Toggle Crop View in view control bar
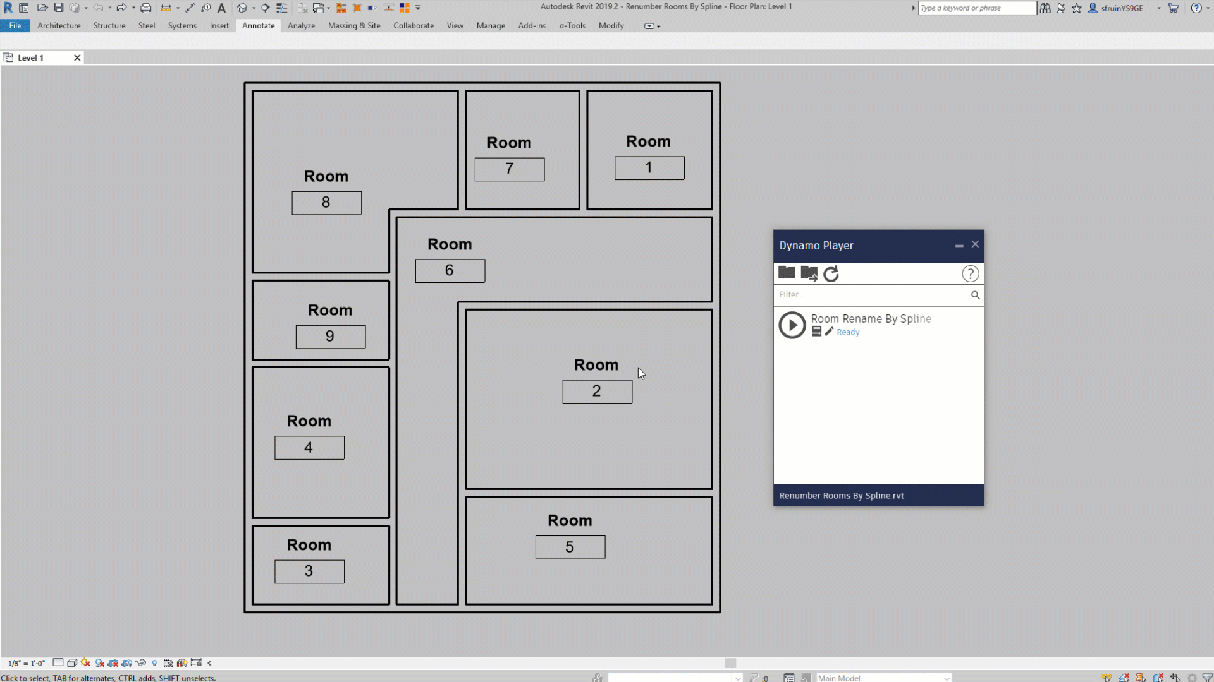Image resolution: width=1214 pixels, height=682 pixels. tap(113, 663)
